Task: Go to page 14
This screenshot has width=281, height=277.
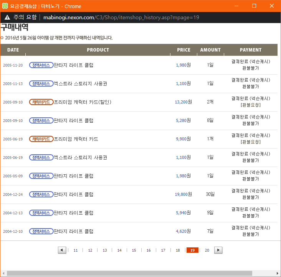Action: 119,250
